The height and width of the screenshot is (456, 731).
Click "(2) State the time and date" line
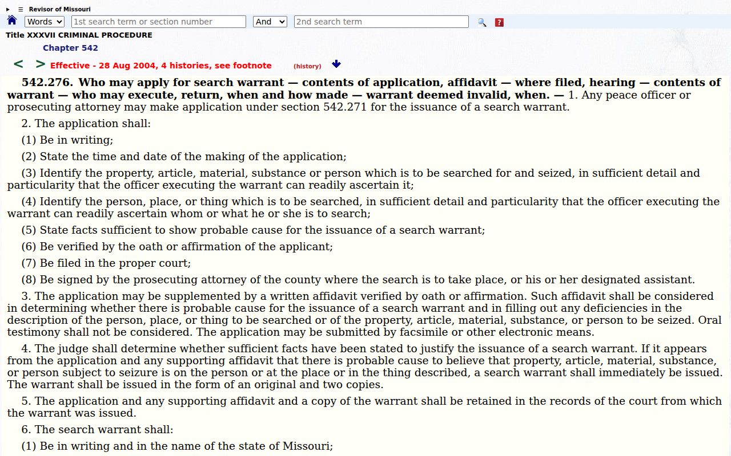[184, 157]
